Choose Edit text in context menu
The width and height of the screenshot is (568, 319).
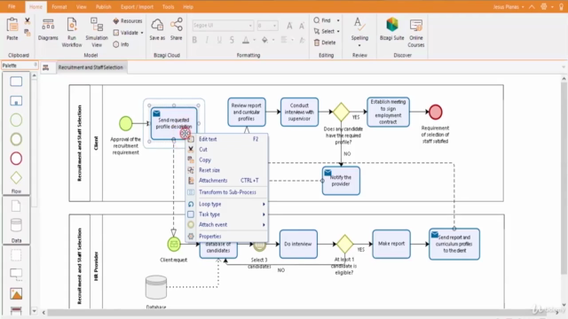[x=227, y=139]
